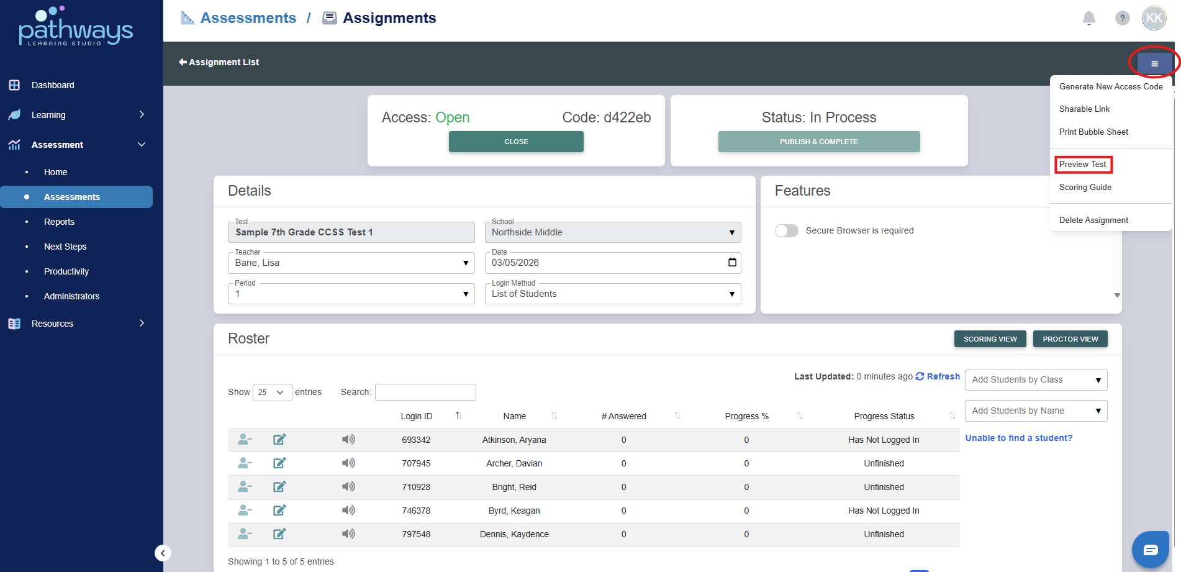Toggle Secure Browser is required switch
The width and height of the screenshot is (1181, 572).
pos(787,230)
